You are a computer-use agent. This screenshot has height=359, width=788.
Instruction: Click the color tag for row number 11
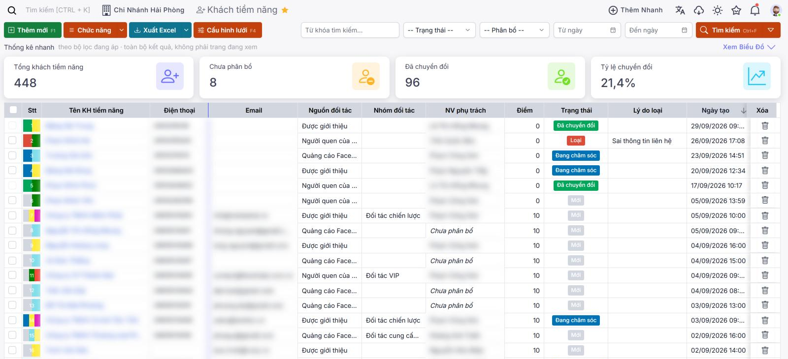[32, 275]
